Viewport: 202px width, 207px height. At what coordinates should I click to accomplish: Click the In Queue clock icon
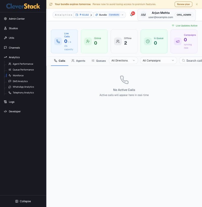pos(148,41)
